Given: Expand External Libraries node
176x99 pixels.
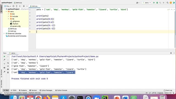Looking at the screenshot, I should pyautogui.click(x=4, y=34).
